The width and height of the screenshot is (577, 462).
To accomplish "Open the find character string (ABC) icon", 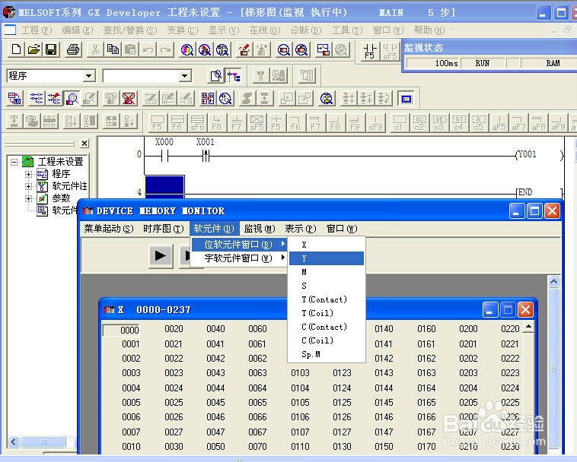I will (222, 49).
